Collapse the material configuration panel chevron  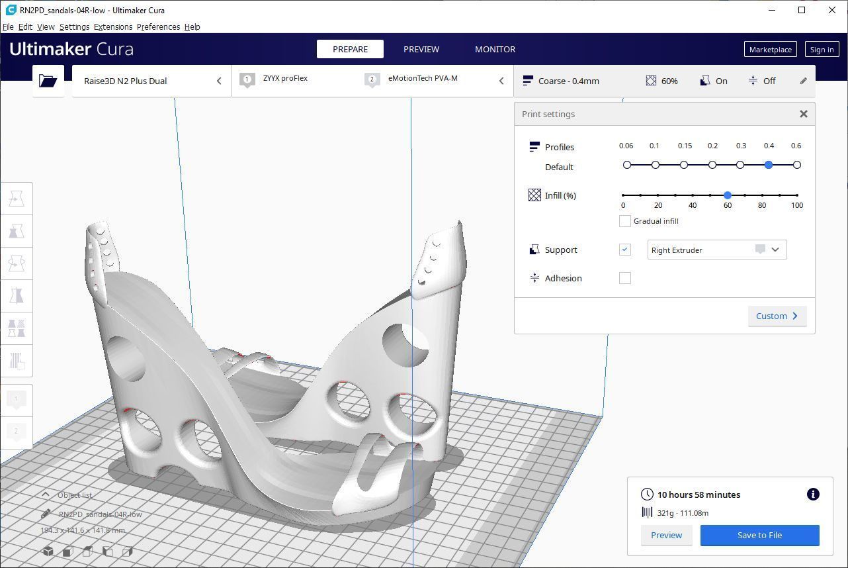click(x=501, y=81)
